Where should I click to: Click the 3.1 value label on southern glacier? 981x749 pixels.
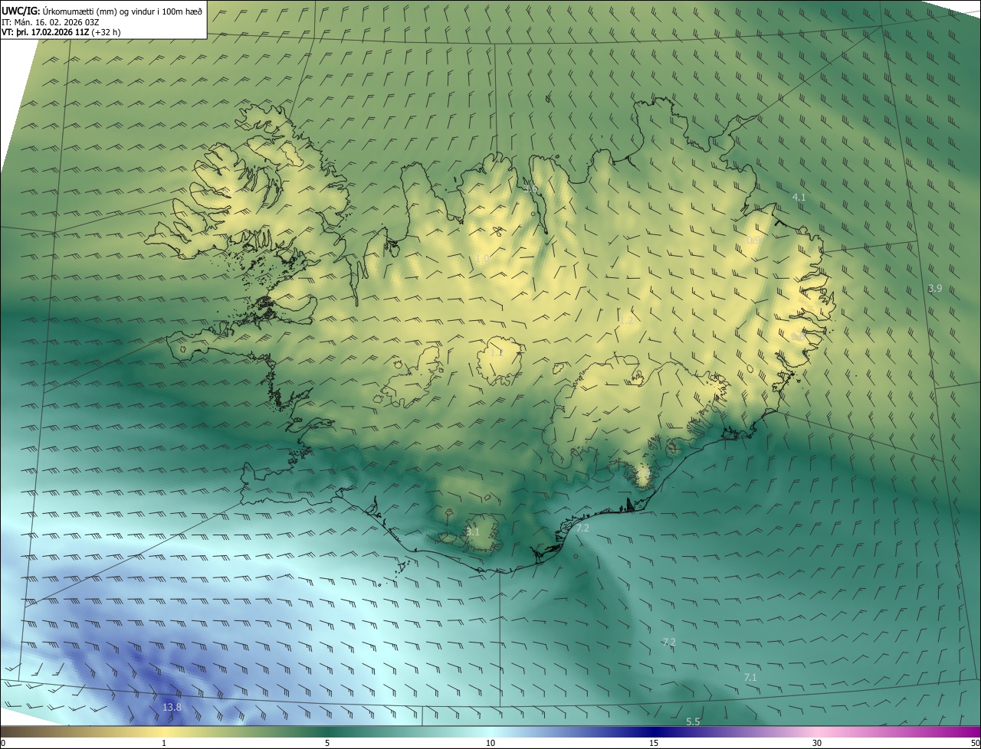click(473, 531)
